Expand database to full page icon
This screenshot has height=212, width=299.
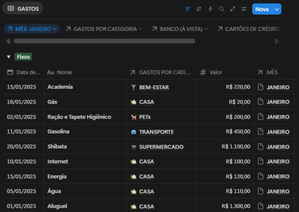coord(233,9)
